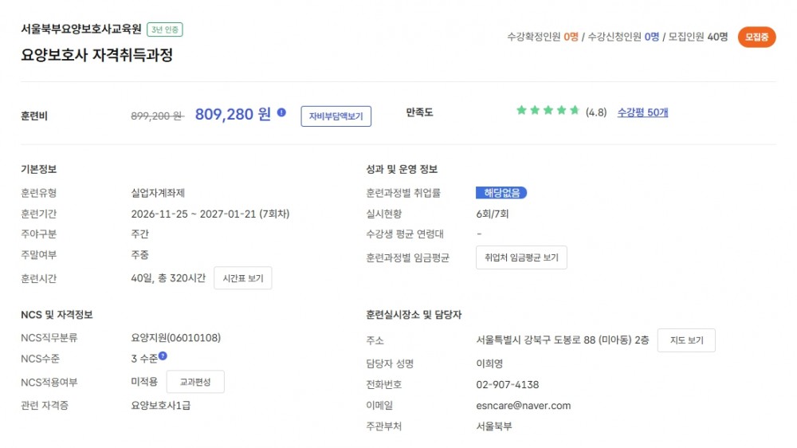797x448 pixels.
Task: Click the 해당없음 employment rate badge
Action: (501, 193)
